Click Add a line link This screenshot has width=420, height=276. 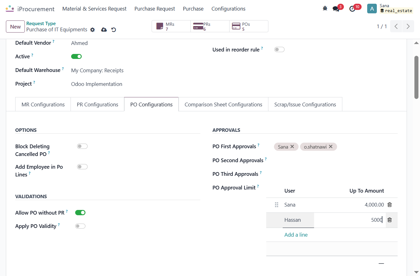coord(296,235)
